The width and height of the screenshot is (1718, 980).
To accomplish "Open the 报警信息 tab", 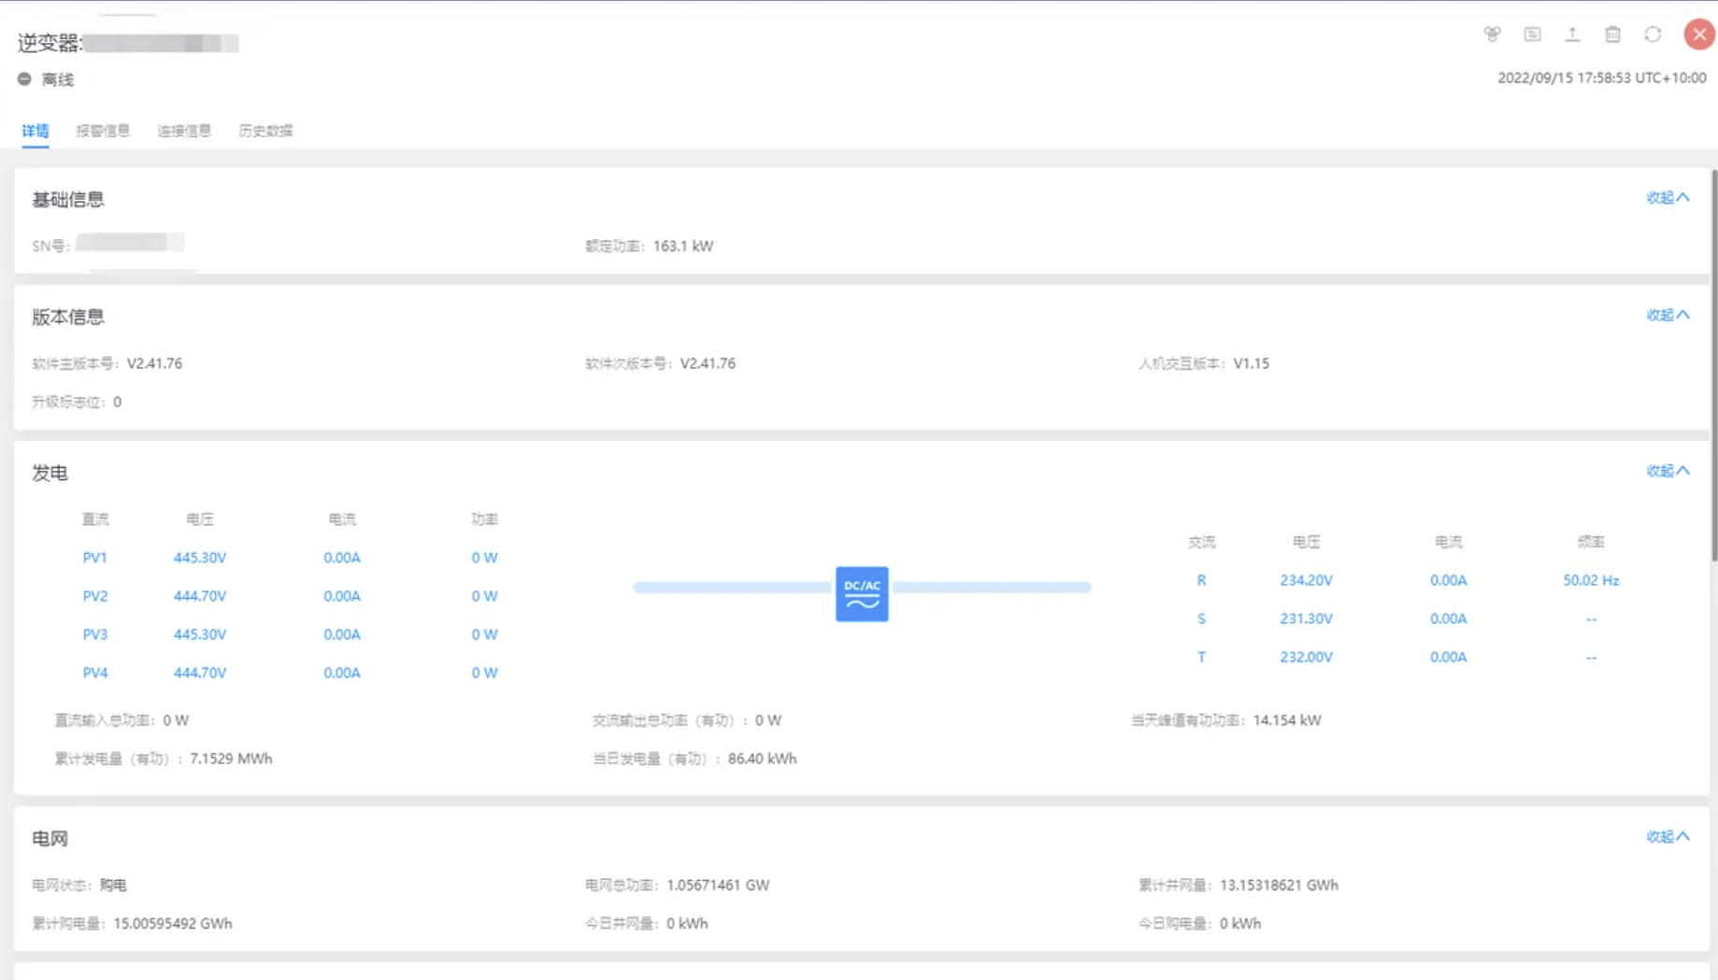I will pos(103,131).
